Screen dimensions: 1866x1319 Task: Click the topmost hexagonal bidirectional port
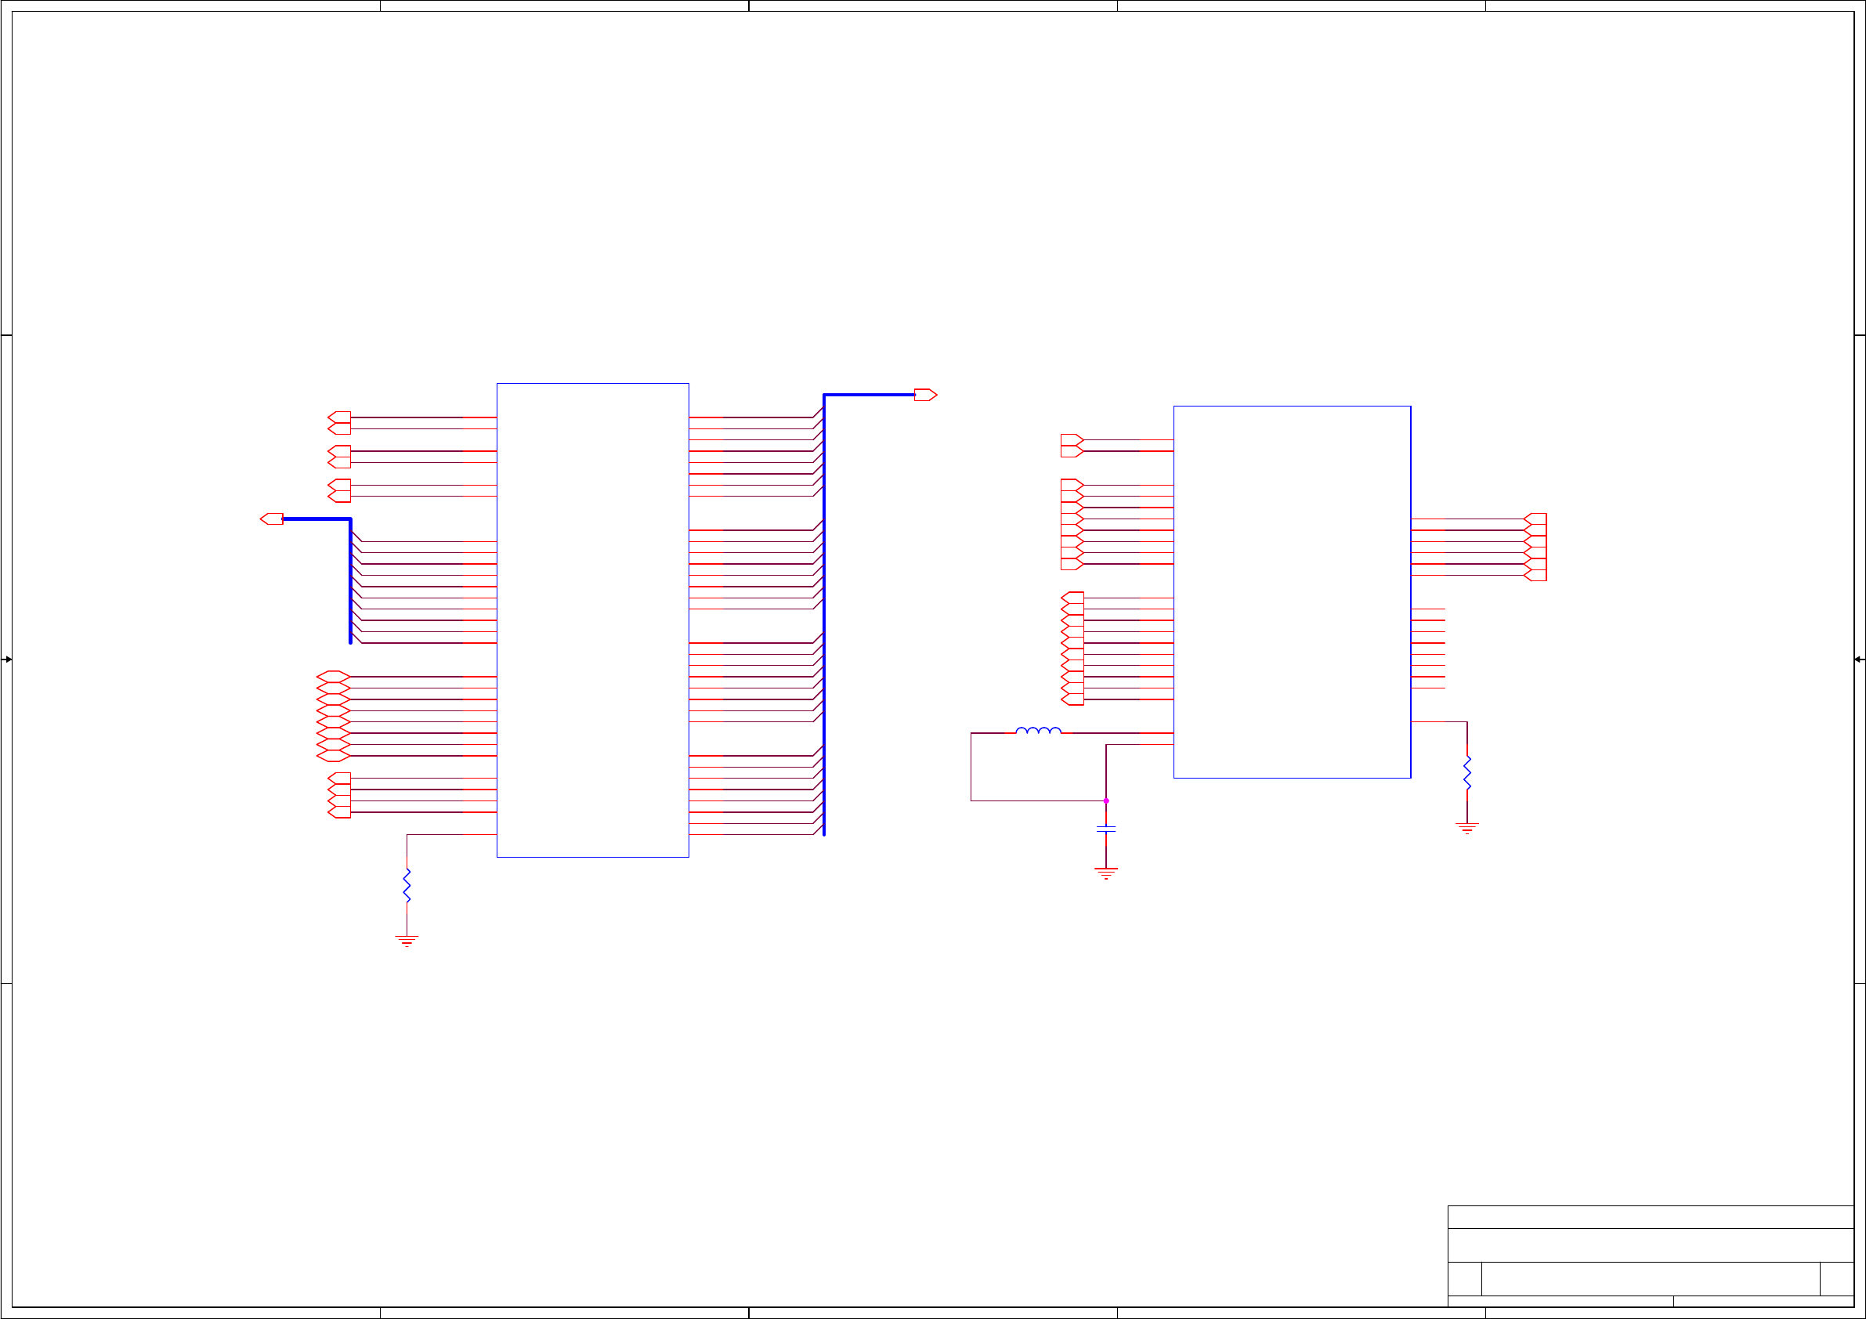pyautogui.click(x=333, y=676)
